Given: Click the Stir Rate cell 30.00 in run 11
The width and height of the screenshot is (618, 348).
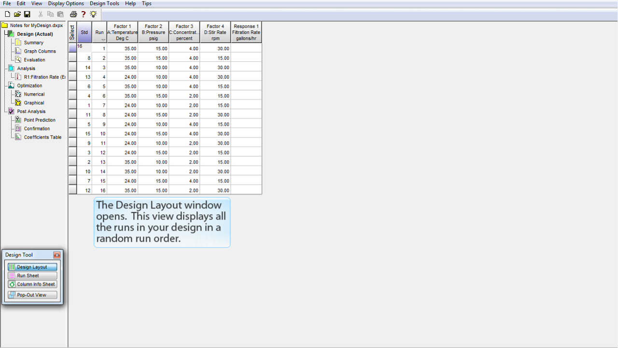Looking at the screenshot, I should point(215,143).
